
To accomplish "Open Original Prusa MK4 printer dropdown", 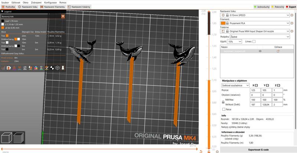I will coord(255,31).
